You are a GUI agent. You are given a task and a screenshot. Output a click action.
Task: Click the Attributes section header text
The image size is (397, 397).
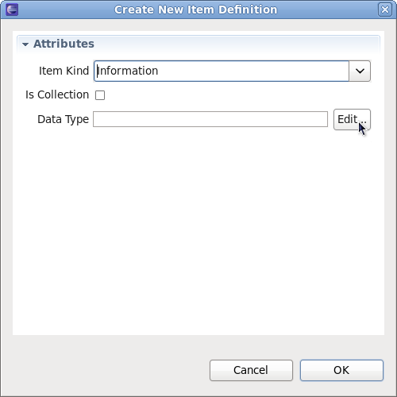(64, 44)
